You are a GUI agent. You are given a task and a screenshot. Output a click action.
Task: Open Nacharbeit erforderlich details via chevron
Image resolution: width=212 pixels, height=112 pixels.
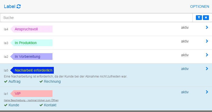pos(207,69)
